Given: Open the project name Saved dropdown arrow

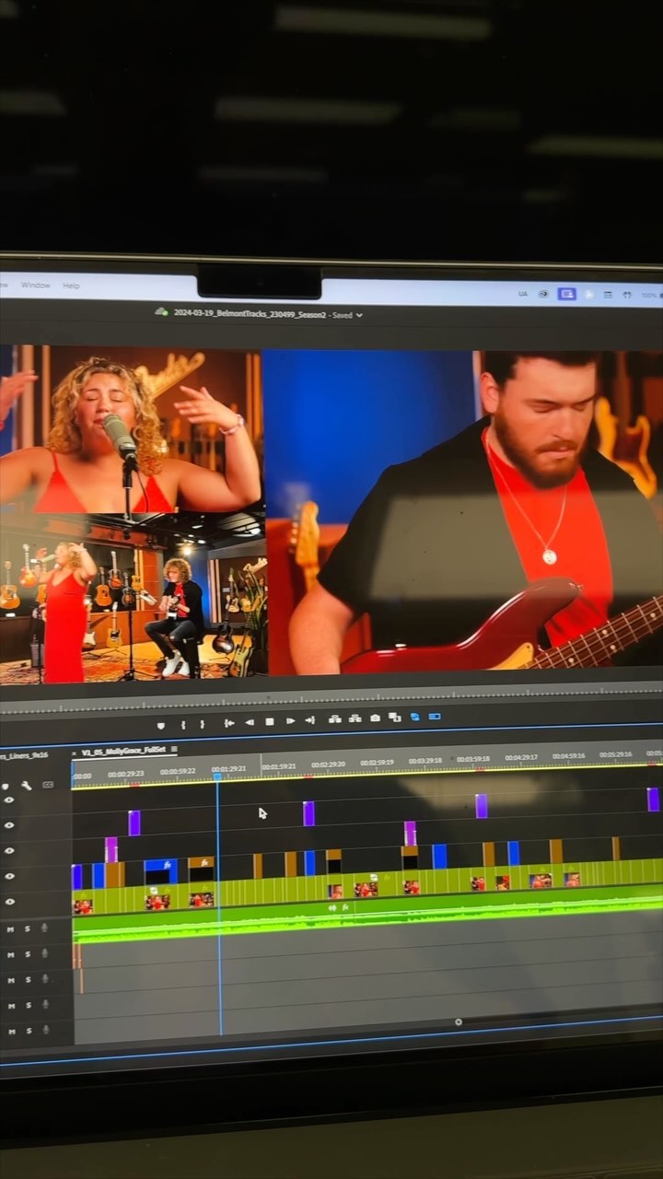Looking at the screenshot, I should click(360, 315).
